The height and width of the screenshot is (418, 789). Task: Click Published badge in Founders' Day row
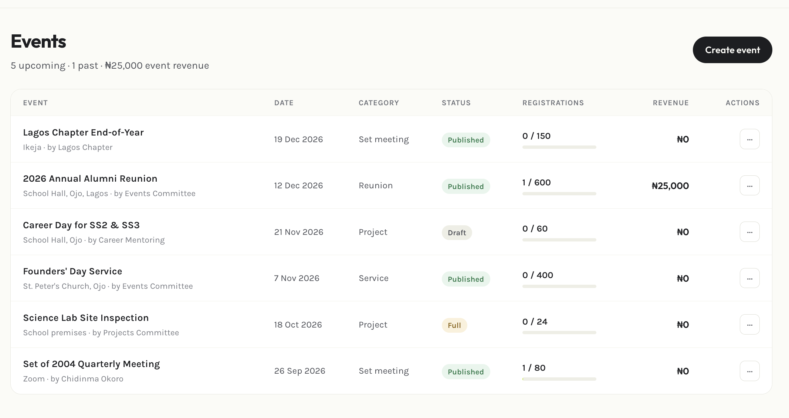tap(466, 279)
